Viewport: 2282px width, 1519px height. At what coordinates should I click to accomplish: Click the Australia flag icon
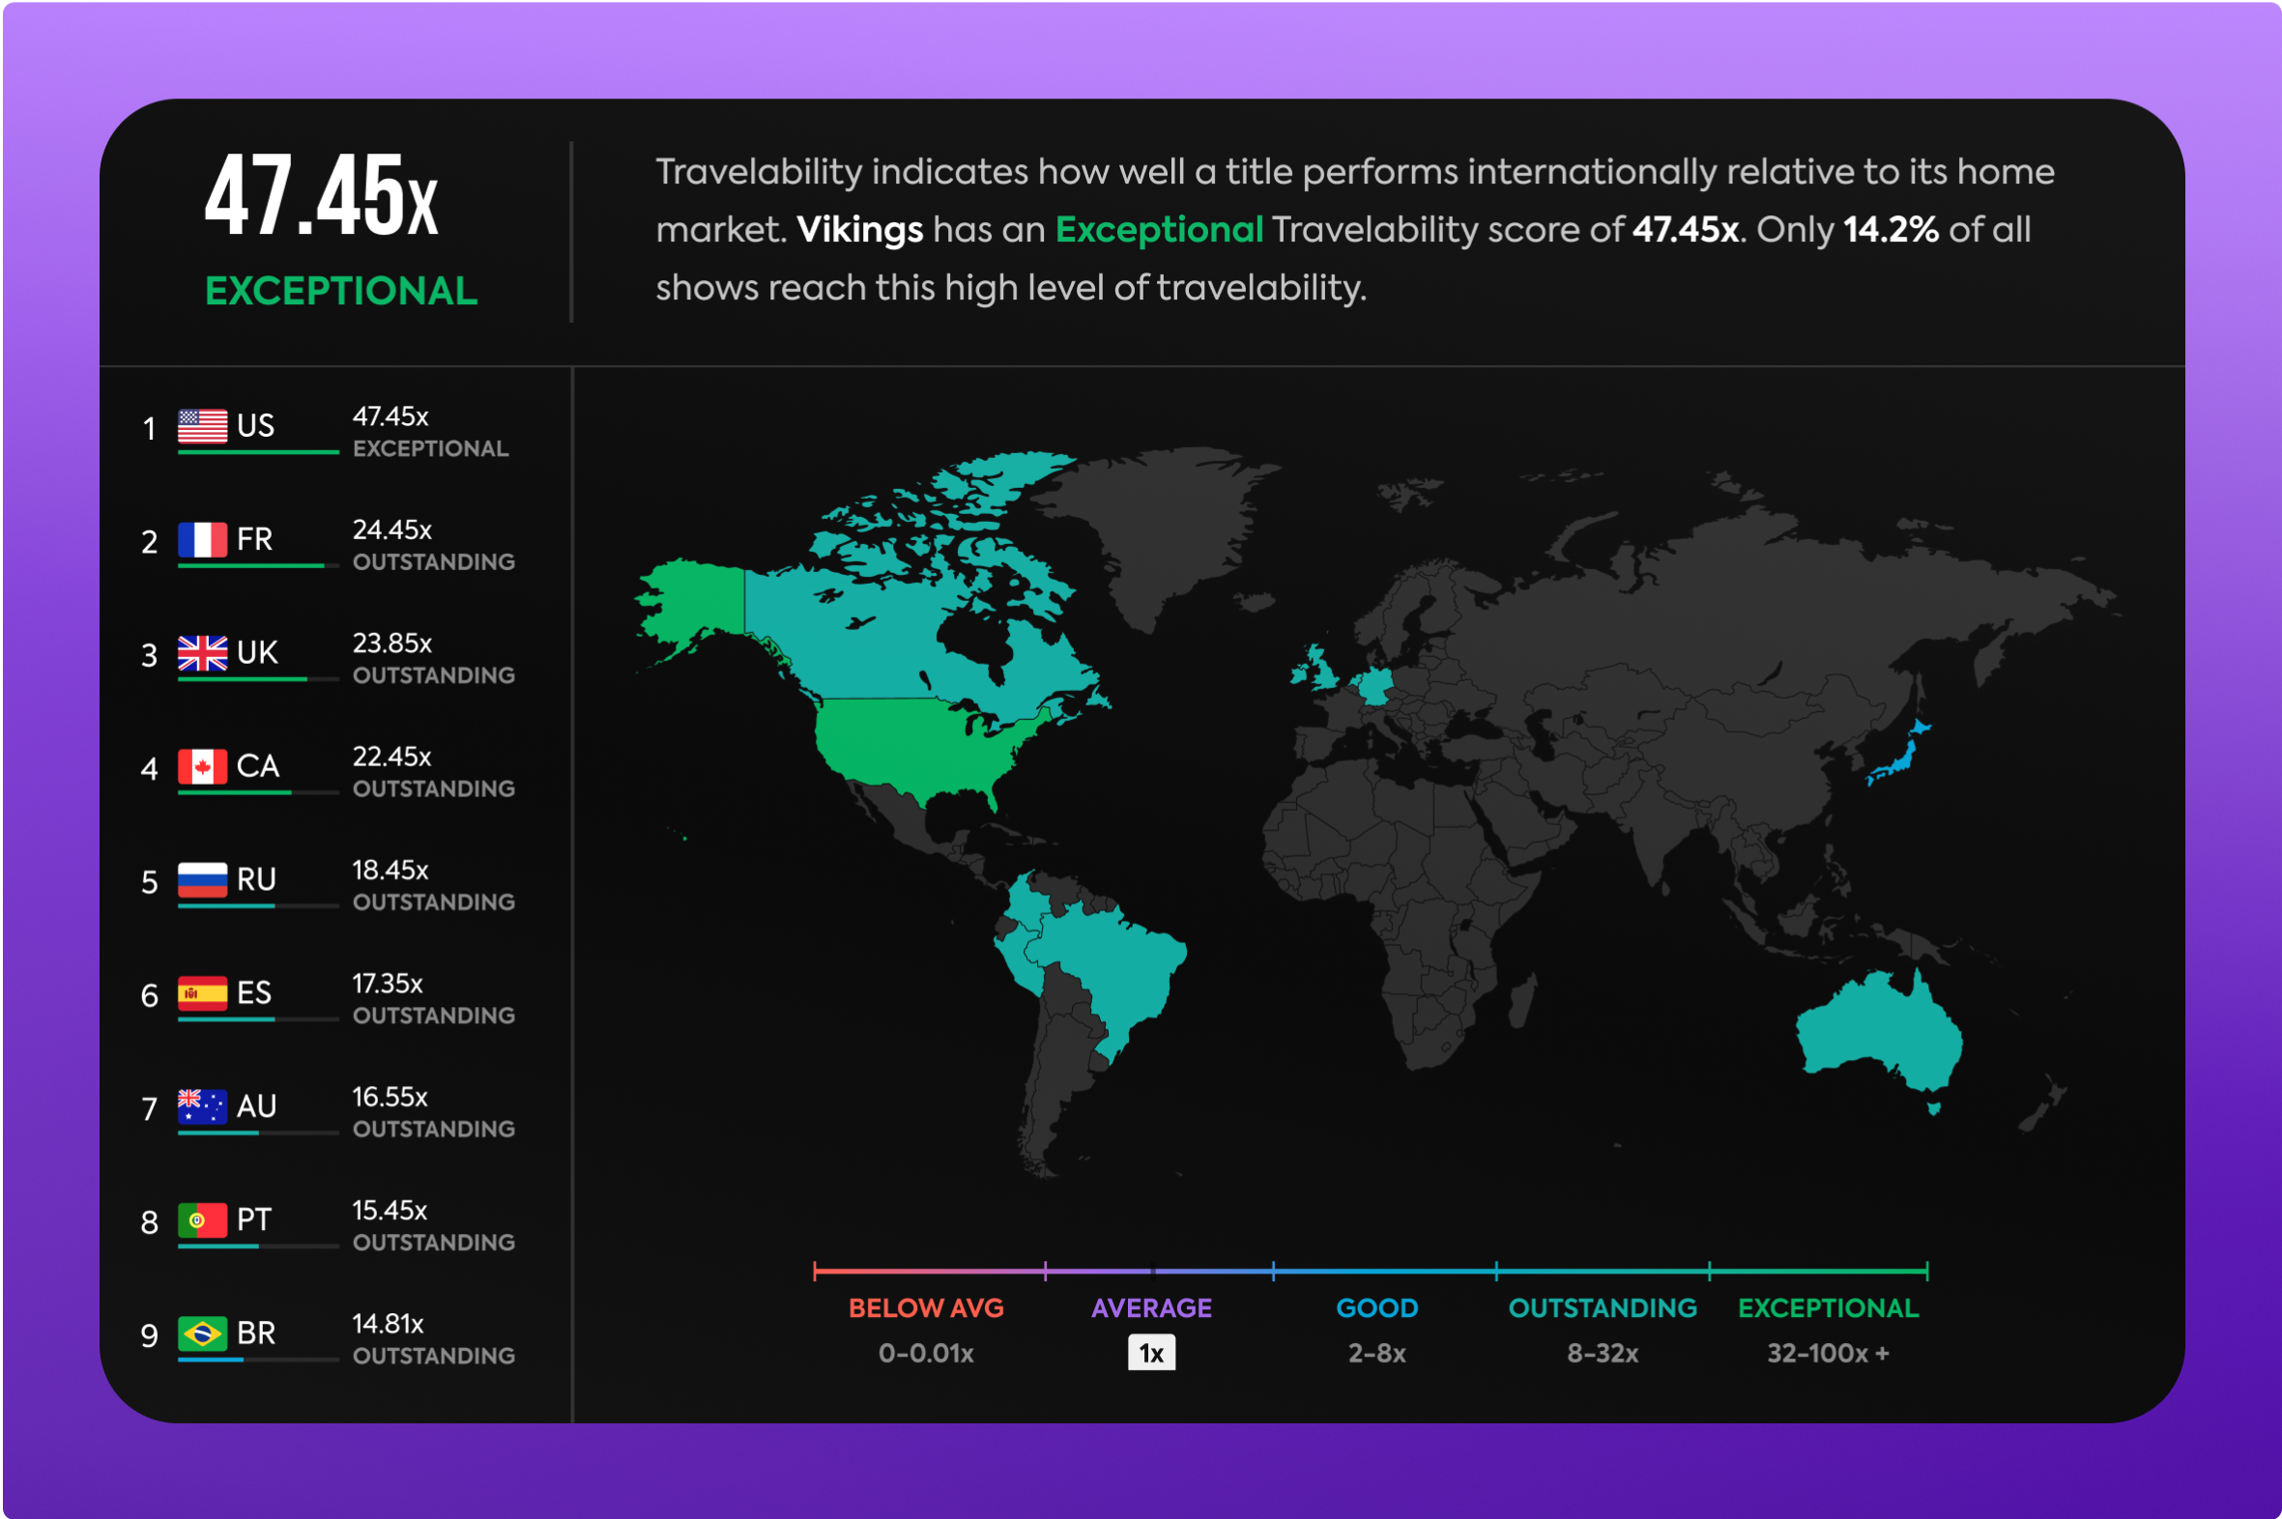(203, 1106)
